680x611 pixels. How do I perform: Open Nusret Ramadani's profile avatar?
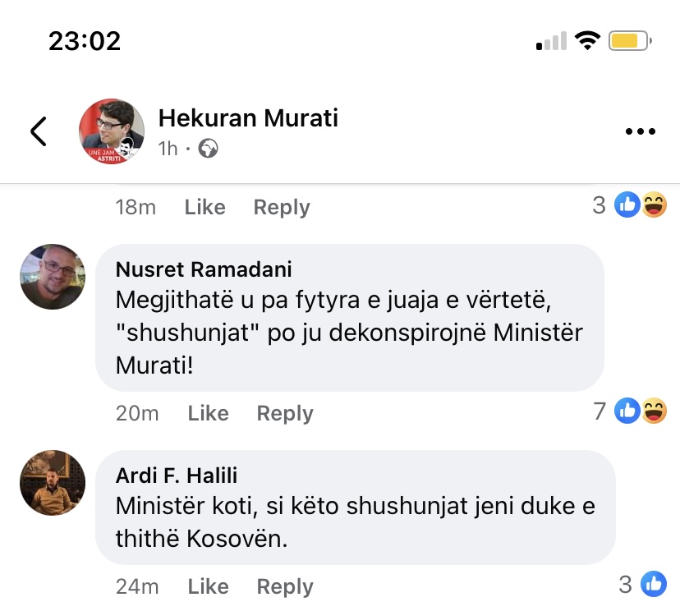pos(53,277)
